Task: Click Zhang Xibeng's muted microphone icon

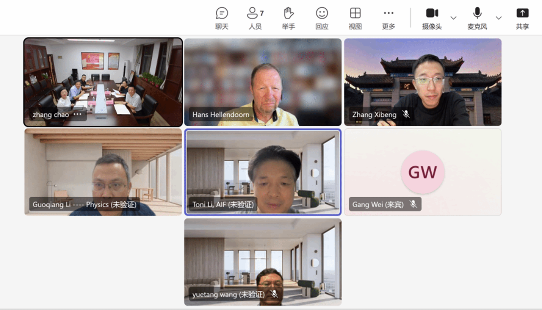Action: coord(406,114)
